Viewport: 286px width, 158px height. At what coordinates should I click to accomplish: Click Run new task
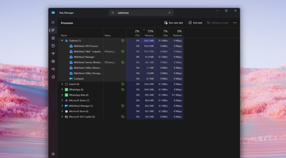(x=173, y=23)
